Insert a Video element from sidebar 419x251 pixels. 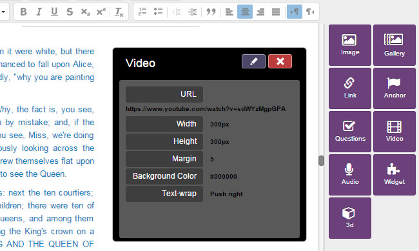tap(395, 132)
